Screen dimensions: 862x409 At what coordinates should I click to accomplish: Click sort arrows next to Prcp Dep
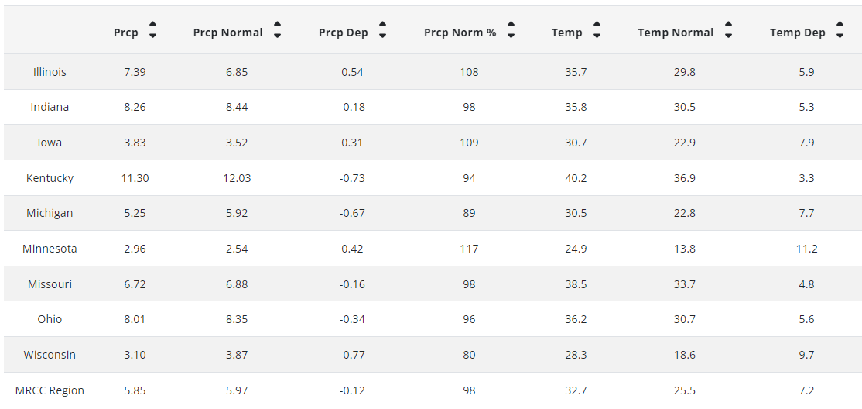click(382, 29)
